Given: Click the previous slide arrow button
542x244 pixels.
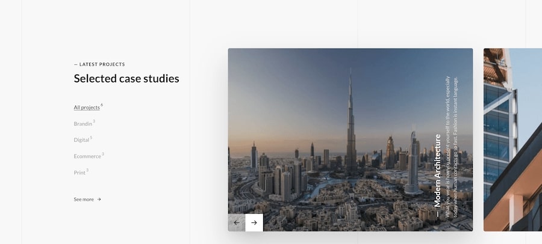Looking at the screenshot, I should [237, 222].
